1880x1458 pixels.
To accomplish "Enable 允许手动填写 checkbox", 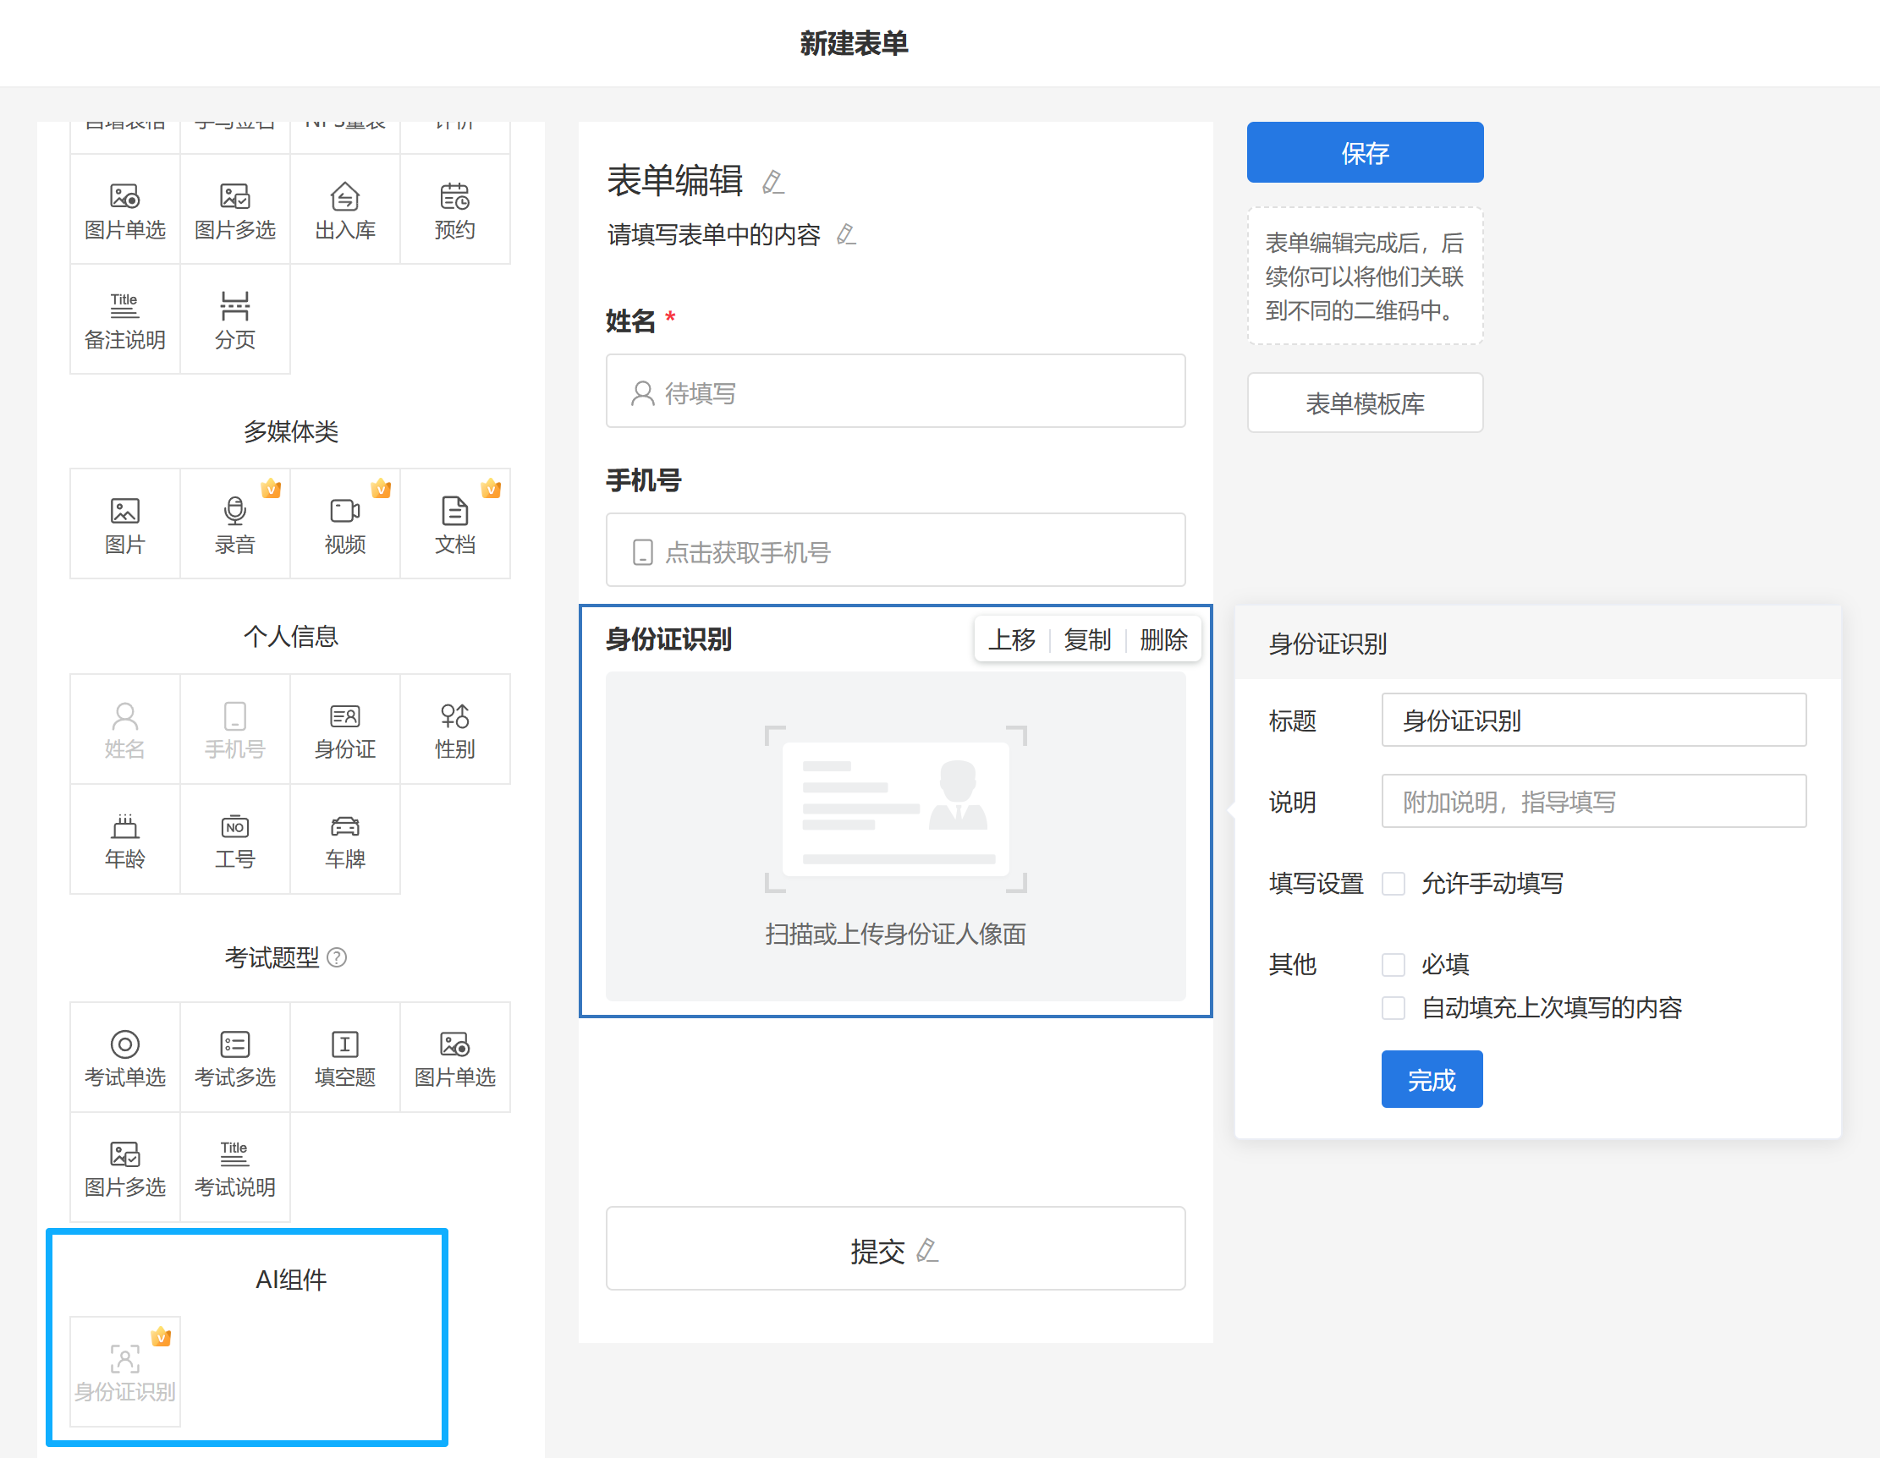I will tap(1393, 884).
